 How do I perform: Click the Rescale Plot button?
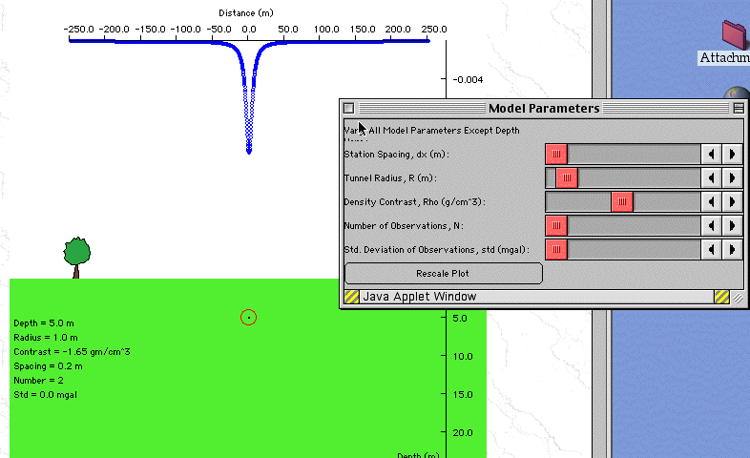pyautogui.click(x=443, y=274)
